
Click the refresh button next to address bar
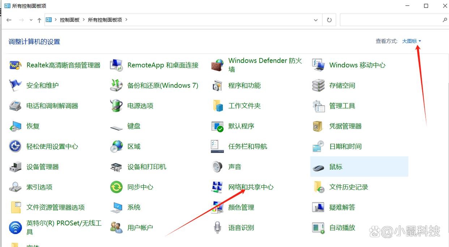329,20
